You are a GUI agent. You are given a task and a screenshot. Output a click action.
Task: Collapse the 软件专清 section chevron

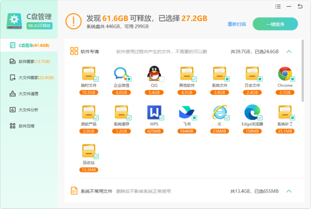click(289, 51)
